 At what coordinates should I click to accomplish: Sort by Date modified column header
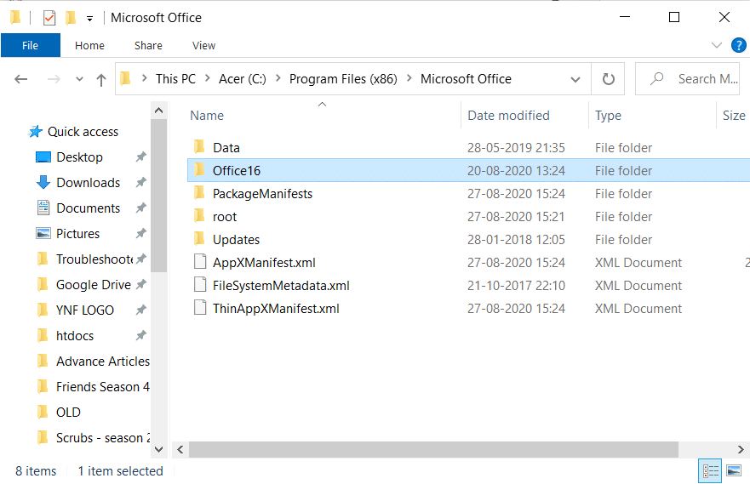coord(508,116)
